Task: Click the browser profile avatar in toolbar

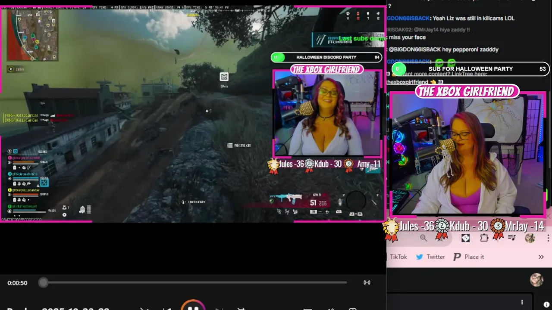Action: coord(530,238)
